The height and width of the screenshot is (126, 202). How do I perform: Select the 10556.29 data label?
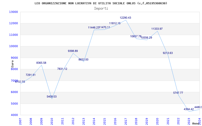(146, 38)
